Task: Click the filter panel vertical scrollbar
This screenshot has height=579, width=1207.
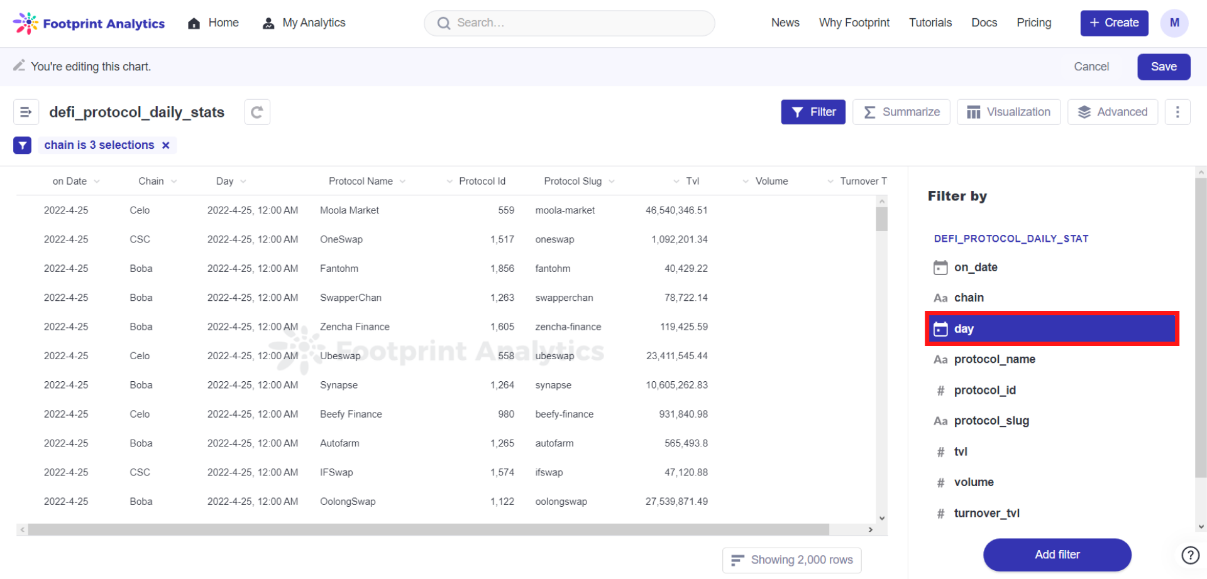Action: [1201, 327]
